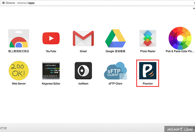The width and height of the screenshot is (195, 132).
Task: Open the Keypress Editor app icon
Action: [51, 71]
